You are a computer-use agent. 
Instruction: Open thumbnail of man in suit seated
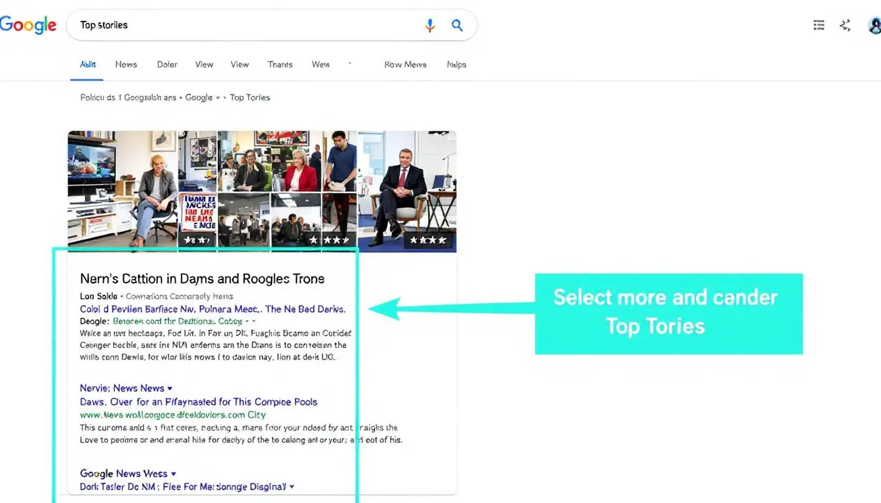point(407,191)
